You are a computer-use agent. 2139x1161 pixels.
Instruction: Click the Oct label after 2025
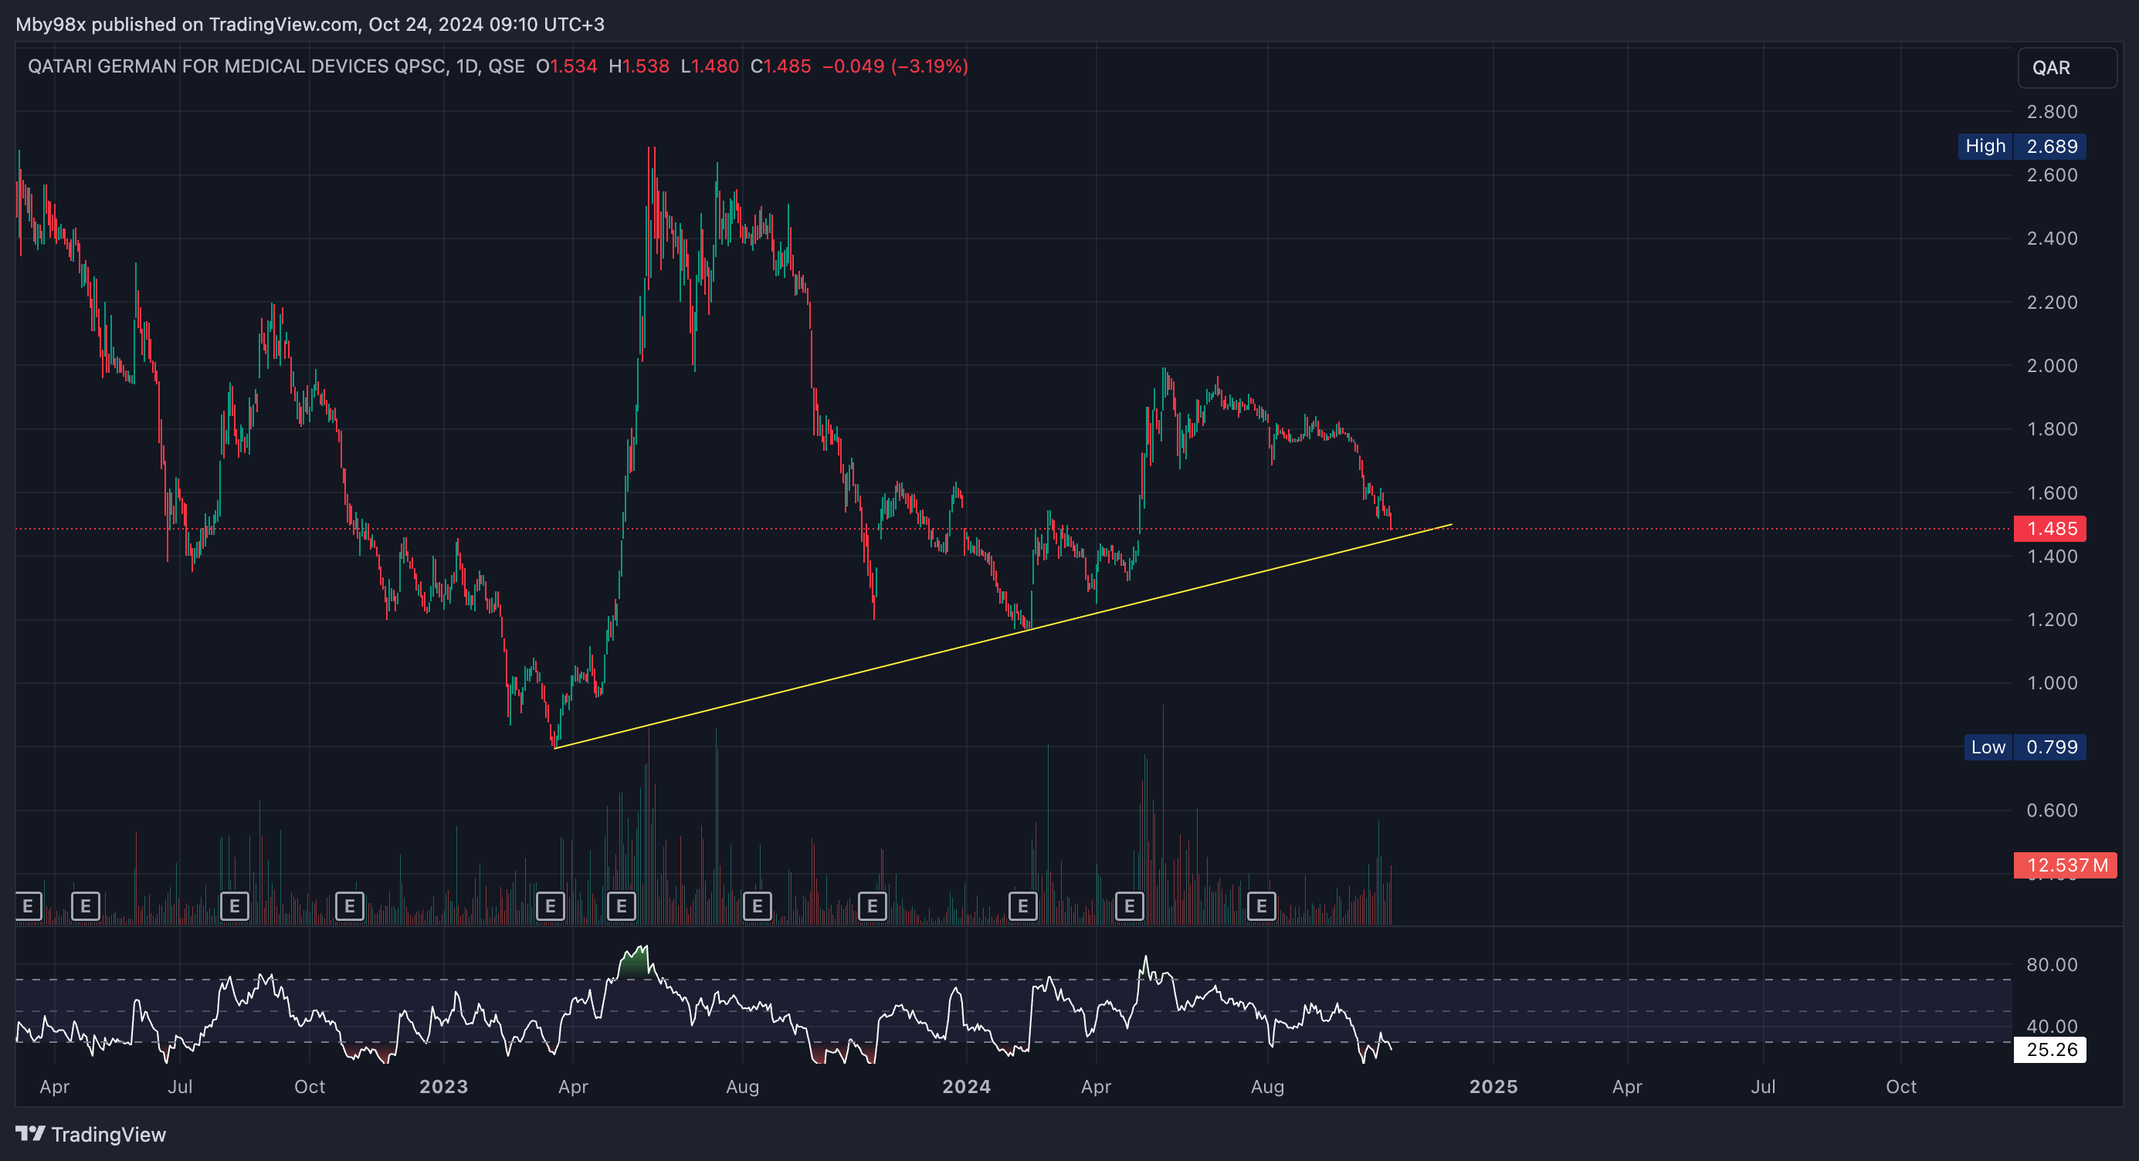click(1900, 1087)
